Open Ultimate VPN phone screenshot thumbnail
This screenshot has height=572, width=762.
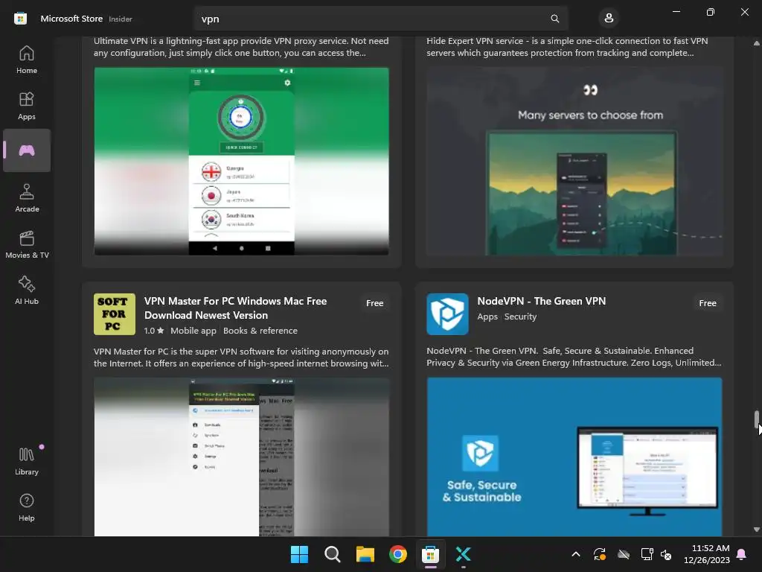tap(242, 161)
